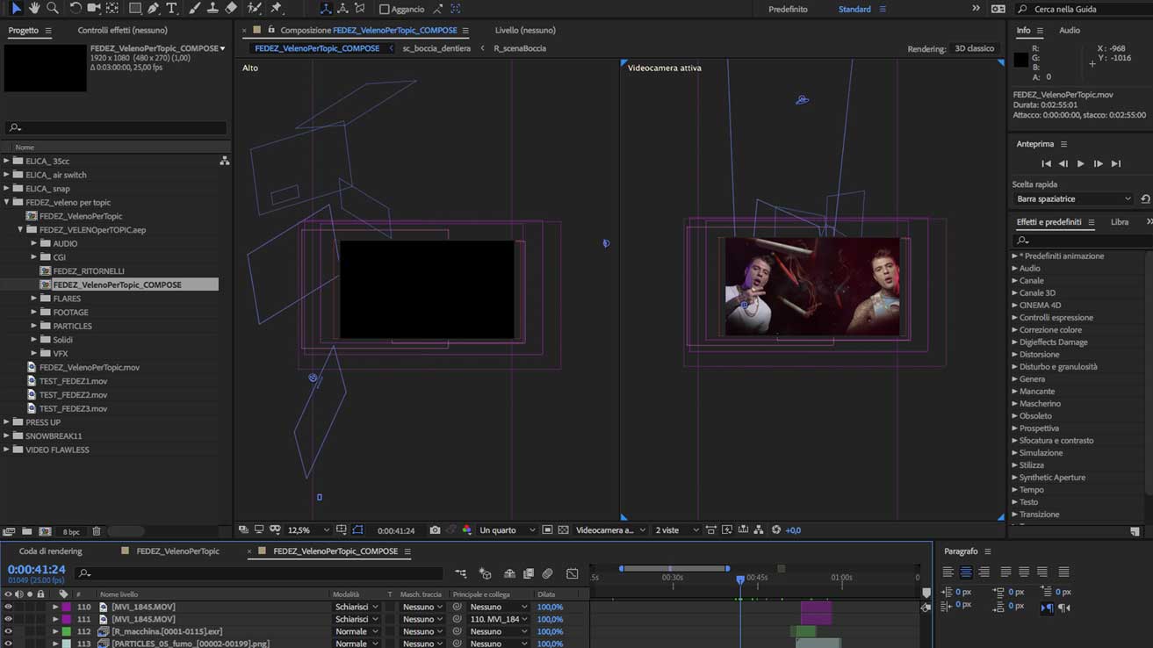Expand layer 110 properties triangle
1153x648 pixels.
[x=55, y=607]
